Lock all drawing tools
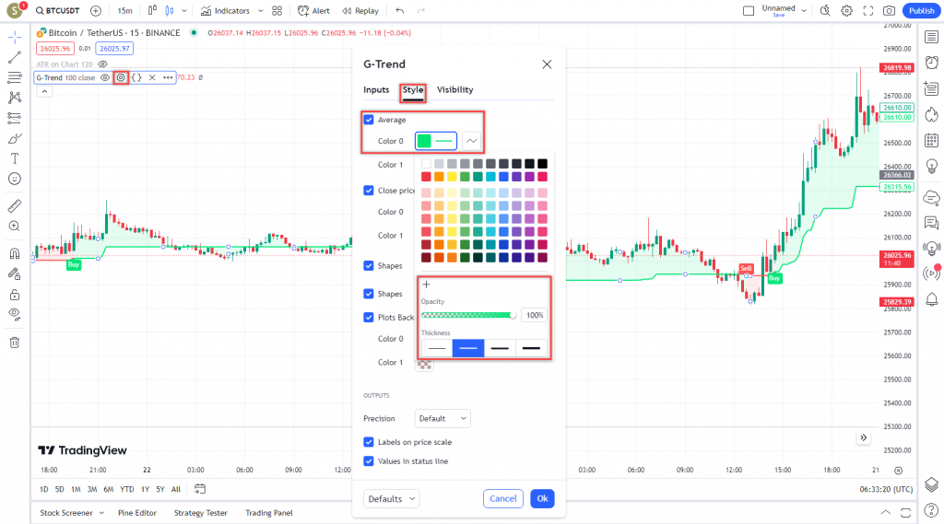The height and width of the screenshot is (524, 944). point(15,295)
